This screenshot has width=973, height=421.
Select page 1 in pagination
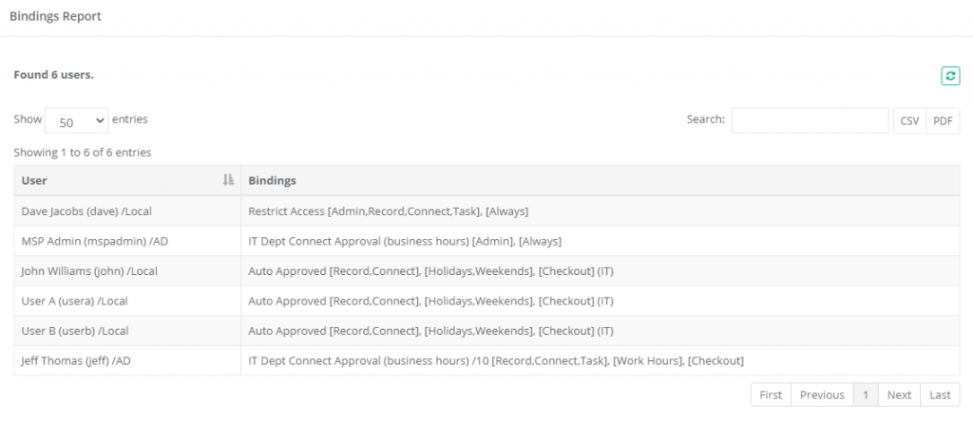pos(866,394)
